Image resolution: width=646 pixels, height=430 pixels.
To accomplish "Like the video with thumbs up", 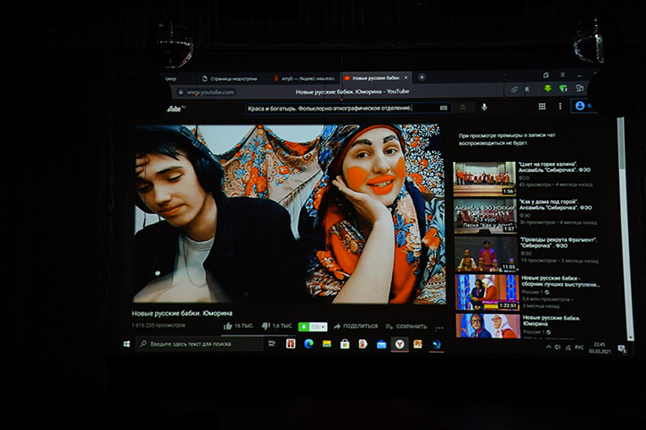I will coord(229,326).
